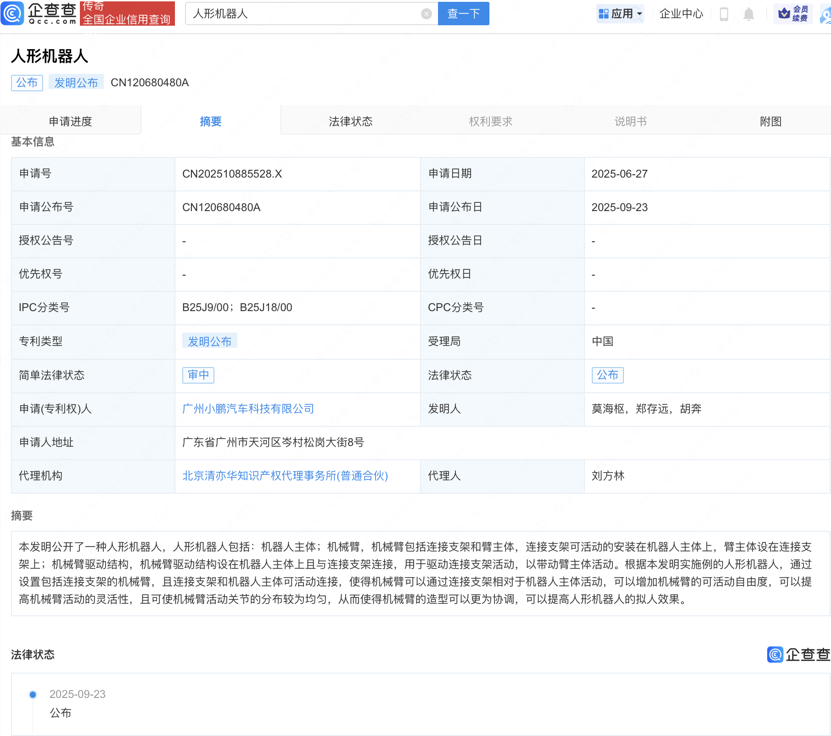Click the 2025-09-23 timeline marker dot
The width and height of the screenshot is (831, 736).
click(33, 694)
